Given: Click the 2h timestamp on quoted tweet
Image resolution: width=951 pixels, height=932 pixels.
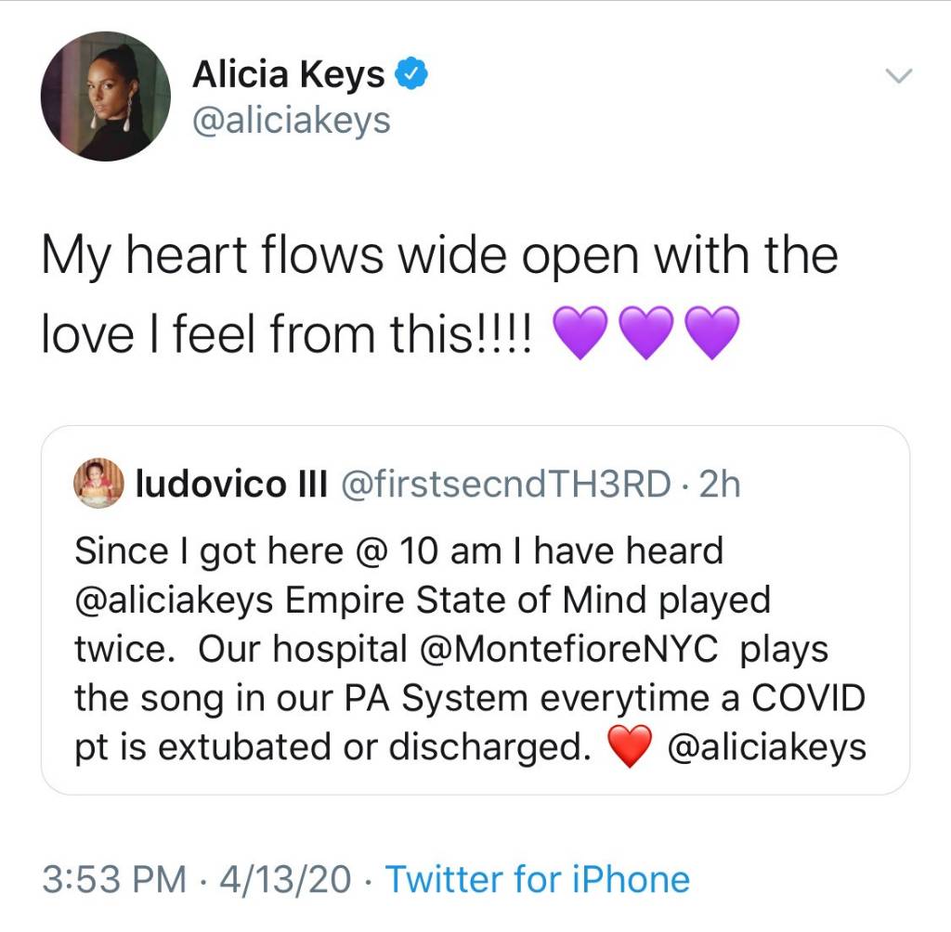Looking at the screenshot, I should click(x=719, y=483).
